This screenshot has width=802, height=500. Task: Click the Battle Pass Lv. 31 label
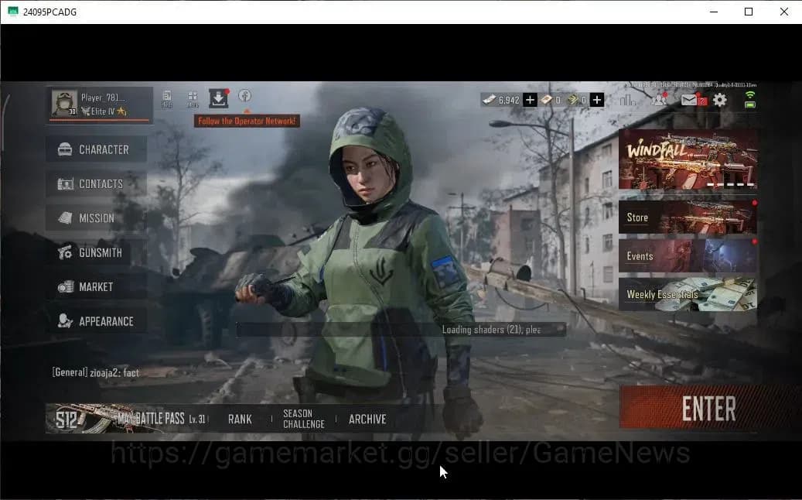pos(197,420)
